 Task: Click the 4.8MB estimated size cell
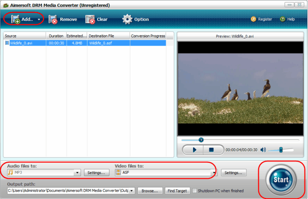click(x=77, y=43)
